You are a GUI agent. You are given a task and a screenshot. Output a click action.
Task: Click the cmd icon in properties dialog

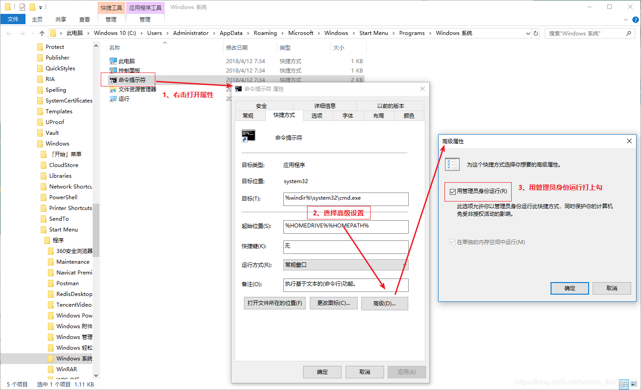coord(248,136)
